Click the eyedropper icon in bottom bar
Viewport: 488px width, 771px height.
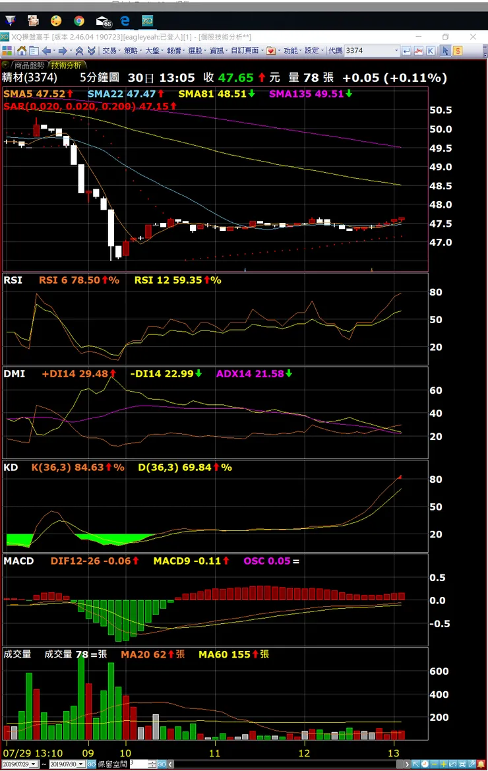tap(472, 764)
